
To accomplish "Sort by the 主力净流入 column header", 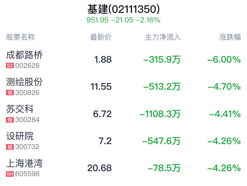I will [x=163, y=37].
